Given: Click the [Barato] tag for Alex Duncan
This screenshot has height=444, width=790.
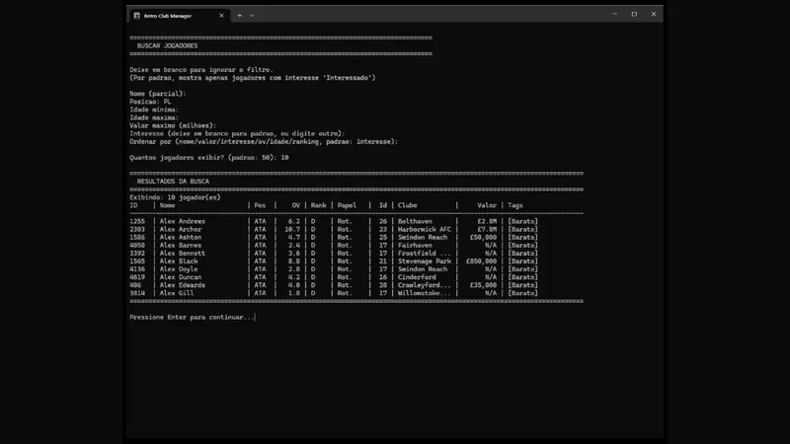Looking at the screenshot, I should pos(522,277).
